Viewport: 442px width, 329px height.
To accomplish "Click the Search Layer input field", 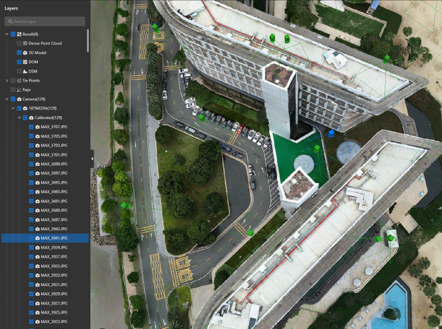I will pos(47,21).
